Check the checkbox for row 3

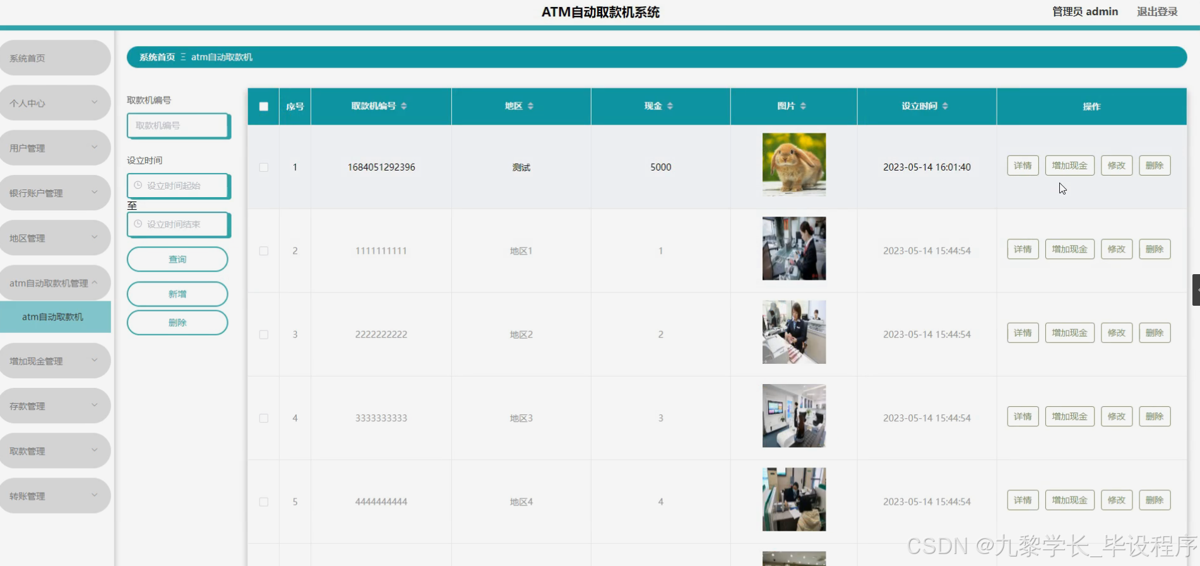point(264,335)
